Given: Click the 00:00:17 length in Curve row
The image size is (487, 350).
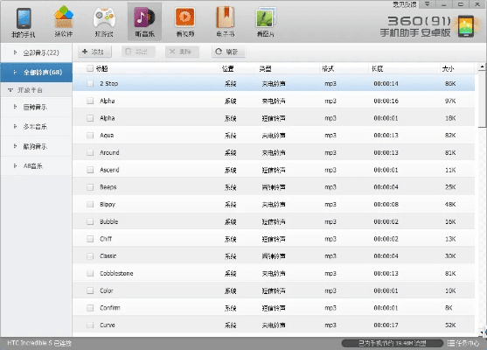Looking at the screenshot, I should (386, 325).
